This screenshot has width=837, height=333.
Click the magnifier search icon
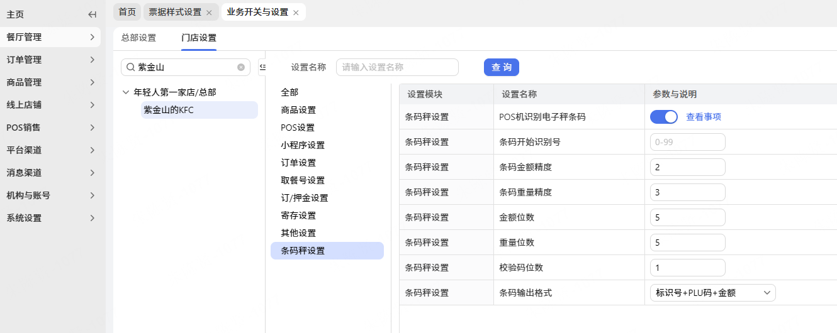130,67
